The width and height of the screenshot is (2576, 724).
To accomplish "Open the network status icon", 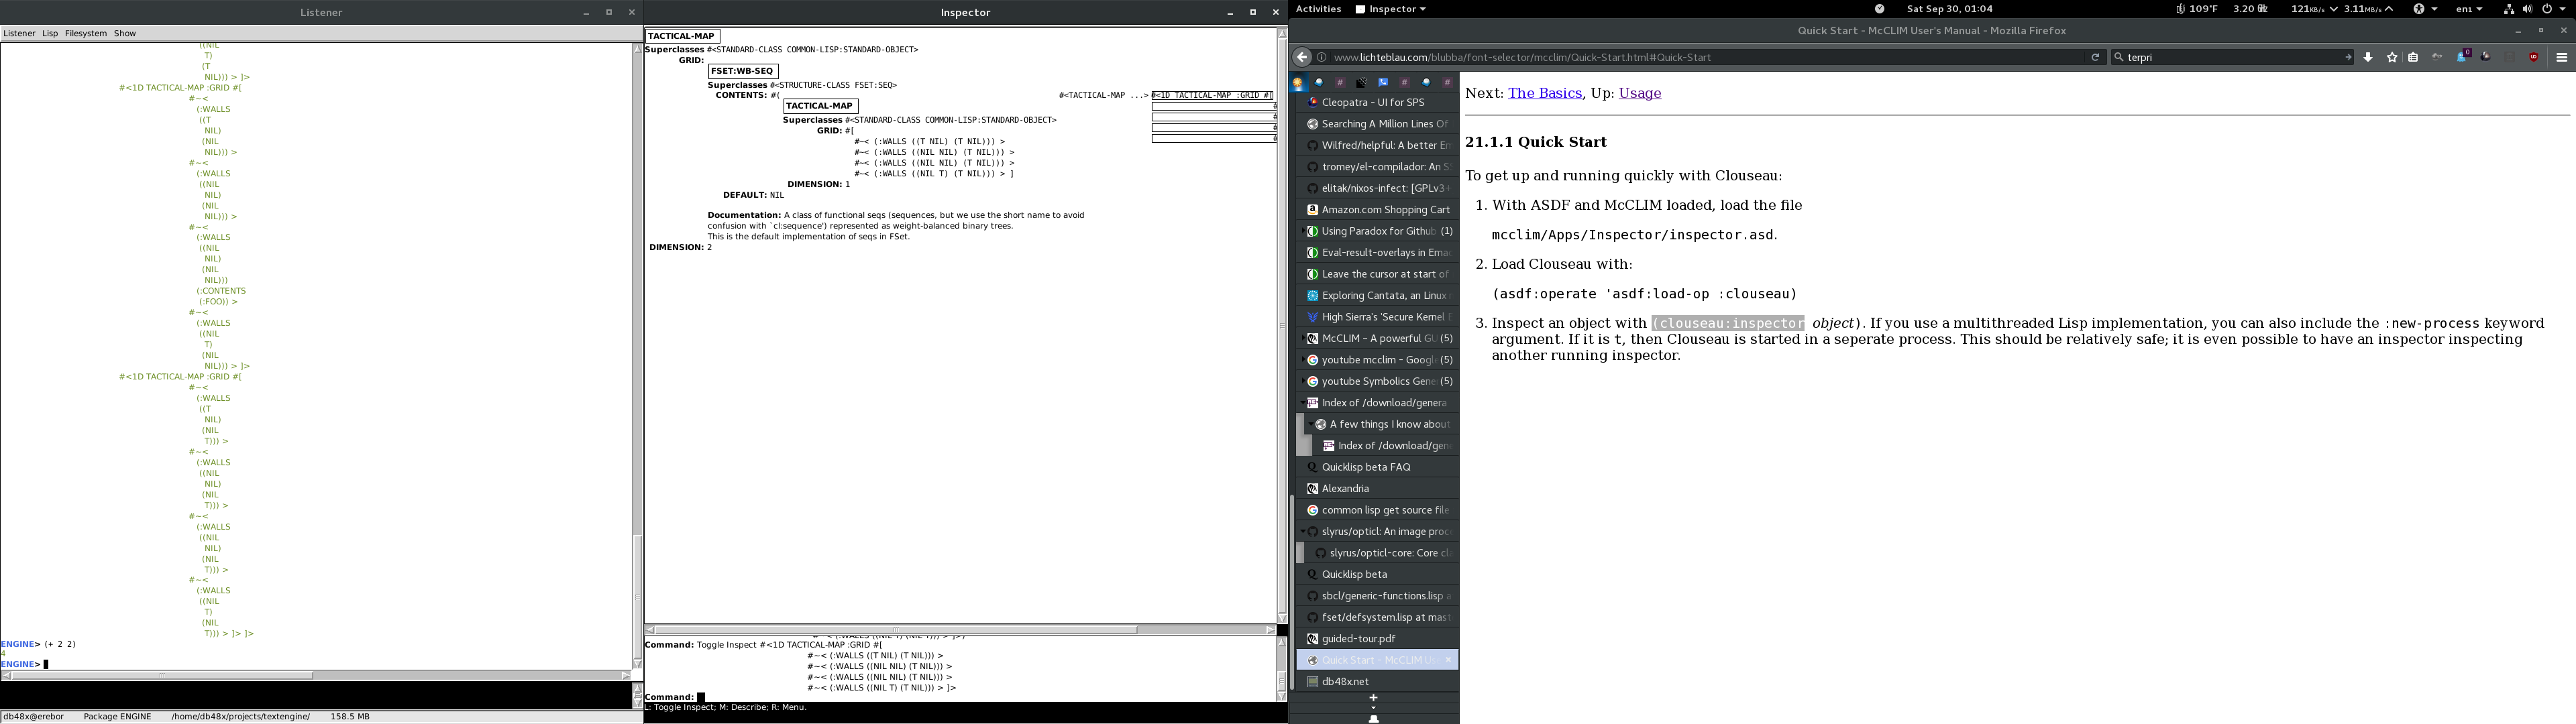I will tap(2509, 9).
